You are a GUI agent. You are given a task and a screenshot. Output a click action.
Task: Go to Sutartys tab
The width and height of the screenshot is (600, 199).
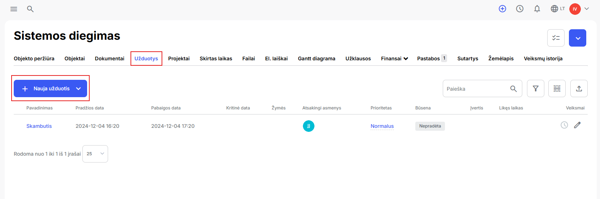tap(468, 59)
